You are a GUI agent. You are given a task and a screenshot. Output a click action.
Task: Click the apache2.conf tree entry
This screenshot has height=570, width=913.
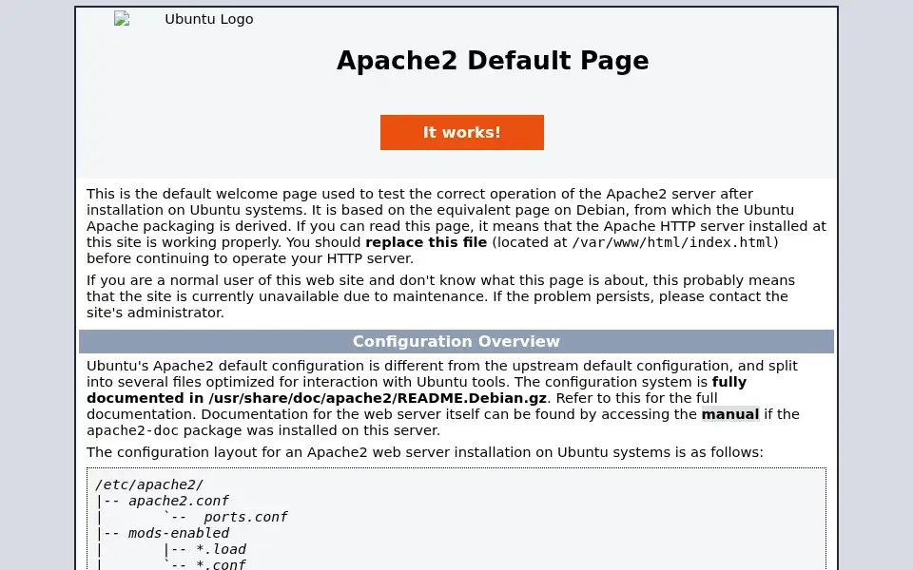[x=179, y=501]
